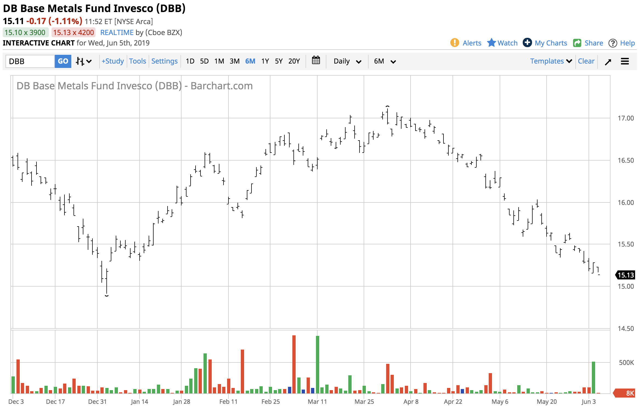Open the Templates menu
The image size is (639, 406).
[x=550, y=61]
